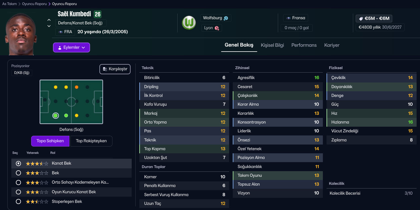Select the highlighted right-back dot on the pitch
Image resolution: width=420 pixels, height=210 pixels.
tap(56, 116)
